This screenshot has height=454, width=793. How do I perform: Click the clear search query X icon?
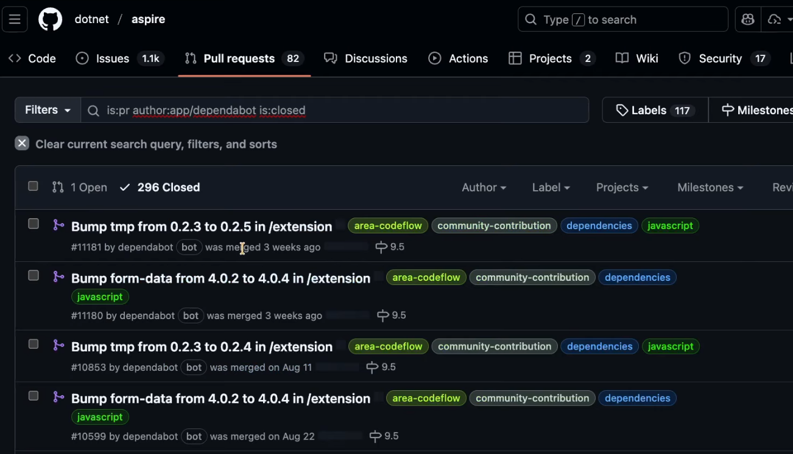pyautogui.click(x=22, y=143)
